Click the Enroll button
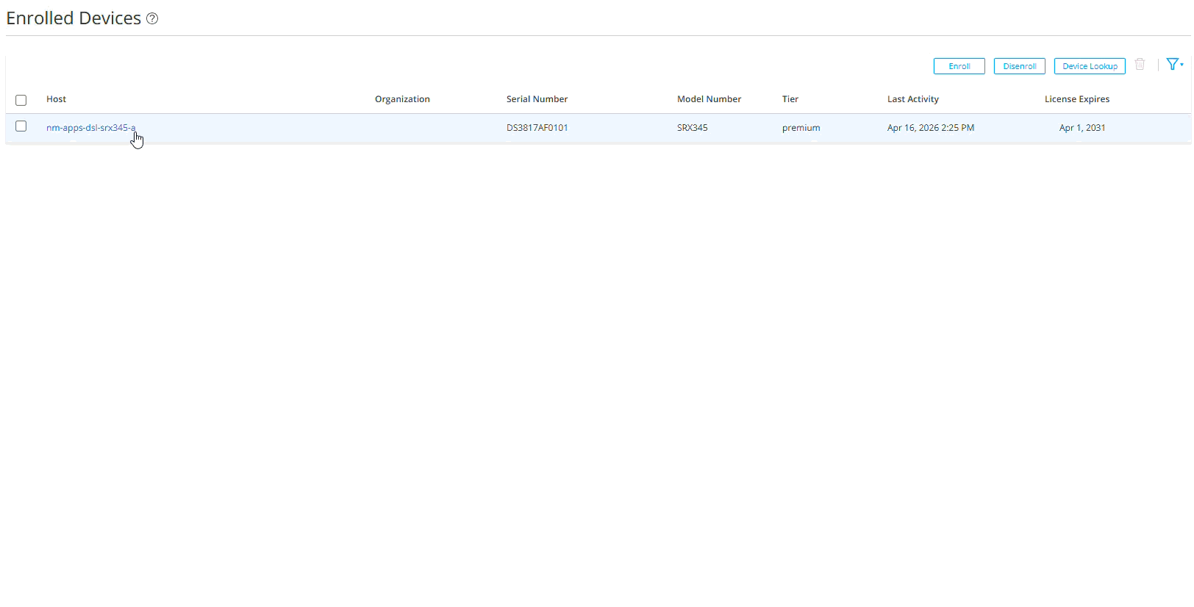The height and width of the screenshot is (607, 1194). pos(959,66)
